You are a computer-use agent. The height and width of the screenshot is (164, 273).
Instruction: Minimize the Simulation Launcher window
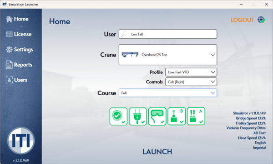pyautogui.click(x=241, y=4)
